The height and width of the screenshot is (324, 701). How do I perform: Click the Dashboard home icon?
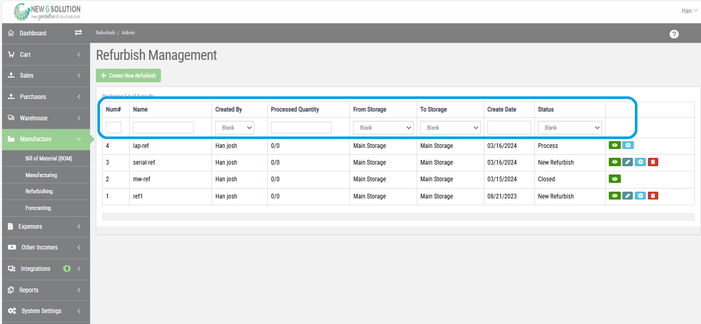(11, 33)
